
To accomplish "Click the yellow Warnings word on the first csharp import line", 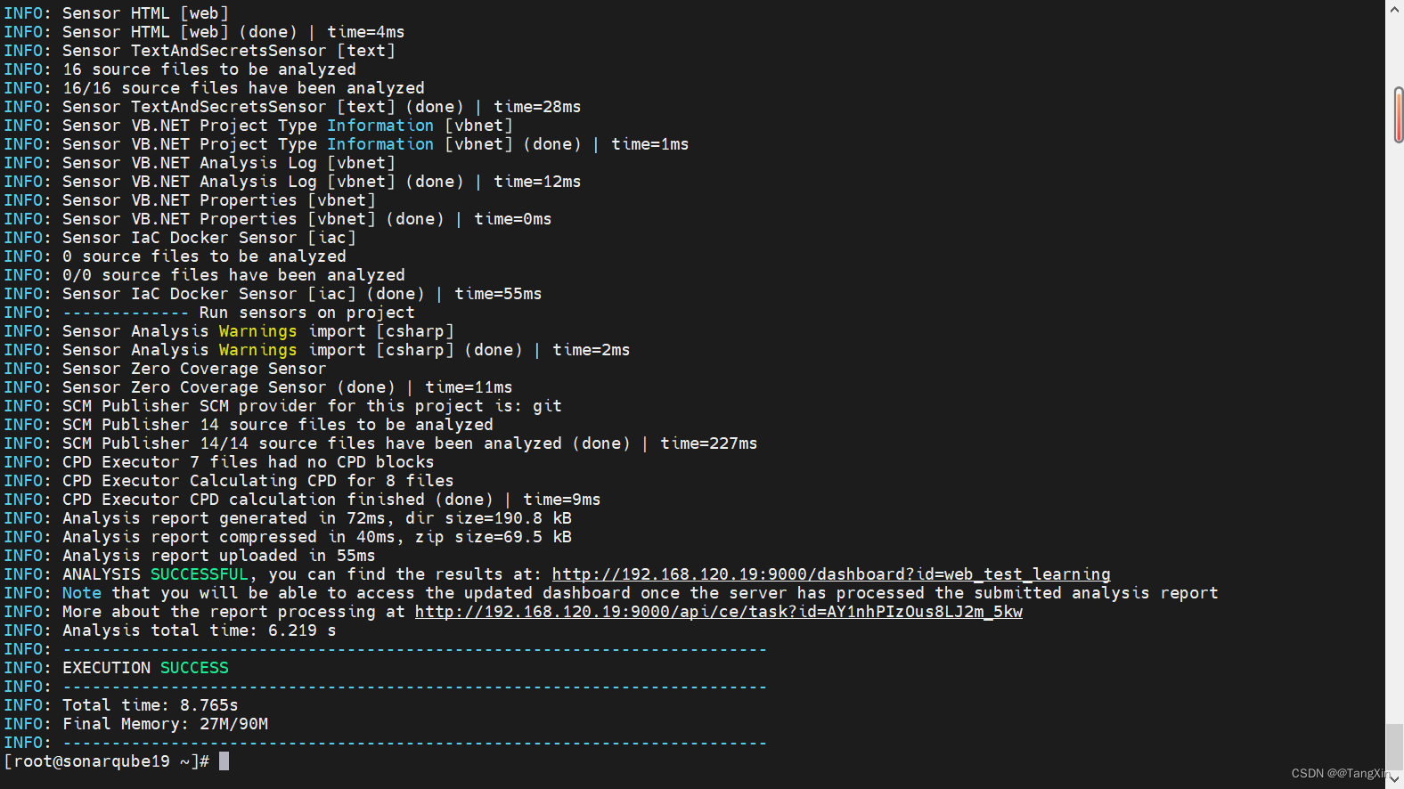I will coord(257,331).
